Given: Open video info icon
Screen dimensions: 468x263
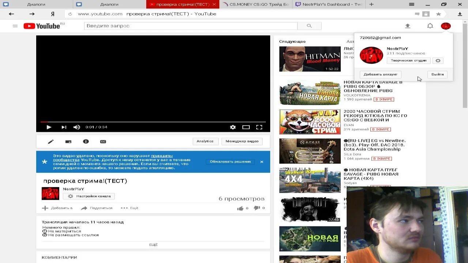Looking at the screenshot, I should (x=86, y=141).
